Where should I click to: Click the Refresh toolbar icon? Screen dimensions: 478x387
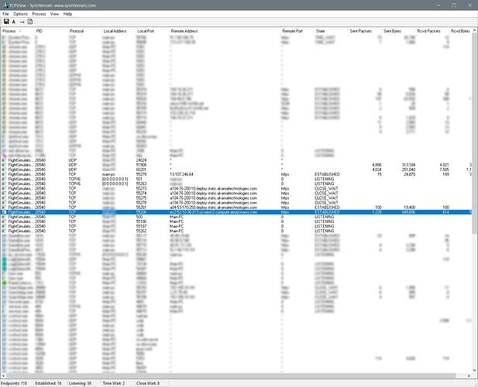pyautogui.click(x=30, y=22)
